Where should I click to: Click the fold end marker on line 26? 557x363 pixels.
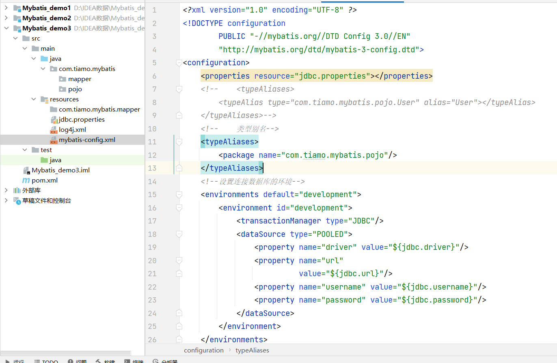click(x=179, y=339)
